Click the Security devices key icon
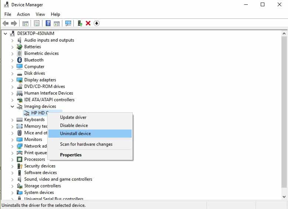The width and height of the screenshot is (288, 209). click(20, 166)
